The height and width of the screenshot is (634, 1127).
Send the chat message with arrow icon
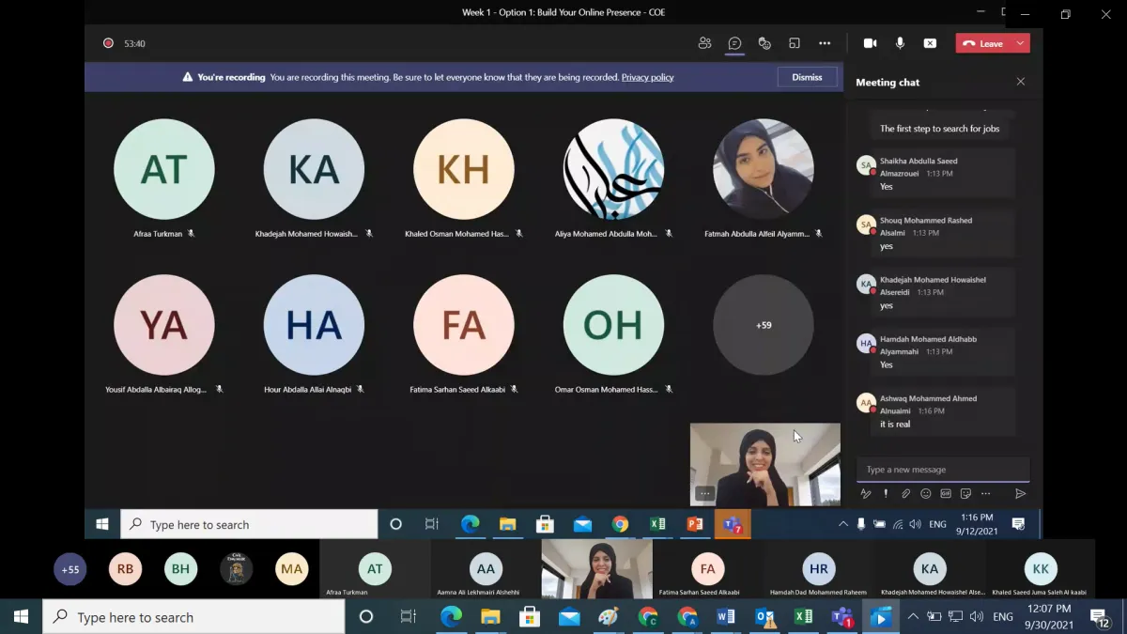click(x=1020, y=494)
